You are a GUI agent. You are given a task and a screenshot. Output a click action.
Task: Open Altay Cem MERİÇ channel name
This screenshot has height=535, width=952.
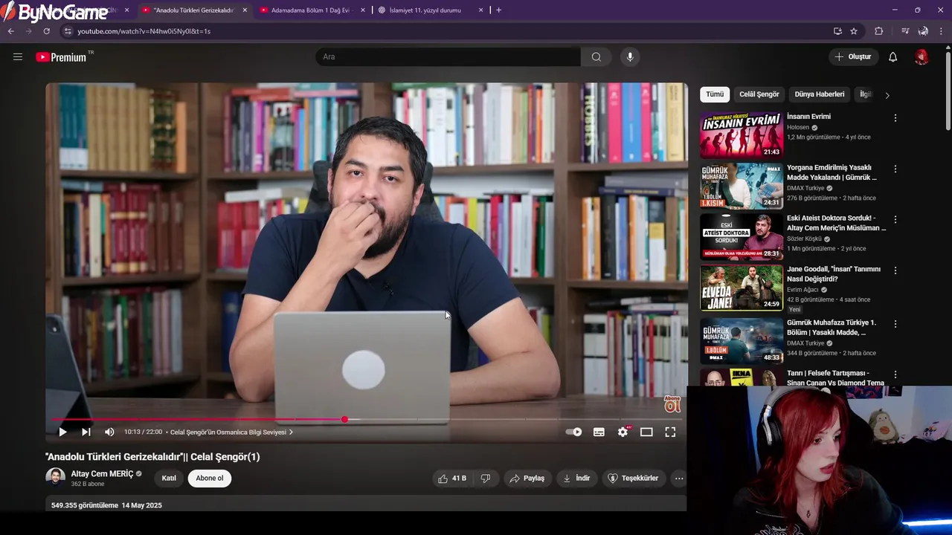(102, 473)
